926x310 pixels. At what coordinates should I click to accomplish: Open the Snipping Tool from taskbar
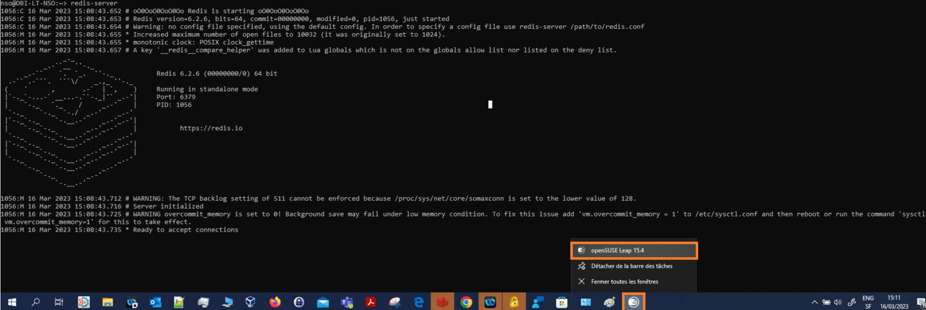click(395, 302)
